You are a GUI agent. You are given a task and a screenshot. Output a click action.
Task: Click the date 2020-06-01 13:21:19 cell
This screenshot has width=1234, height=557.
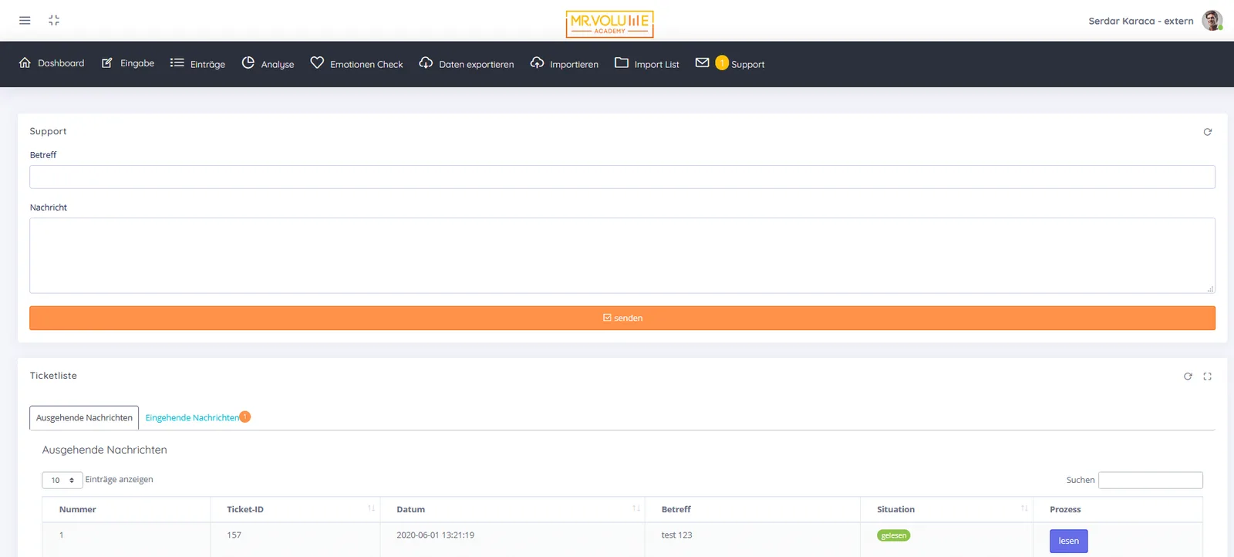436,535
